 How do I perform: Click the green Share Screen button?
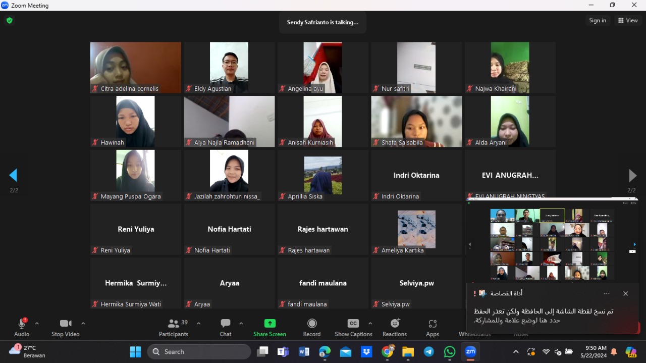[x=270, y=327]
